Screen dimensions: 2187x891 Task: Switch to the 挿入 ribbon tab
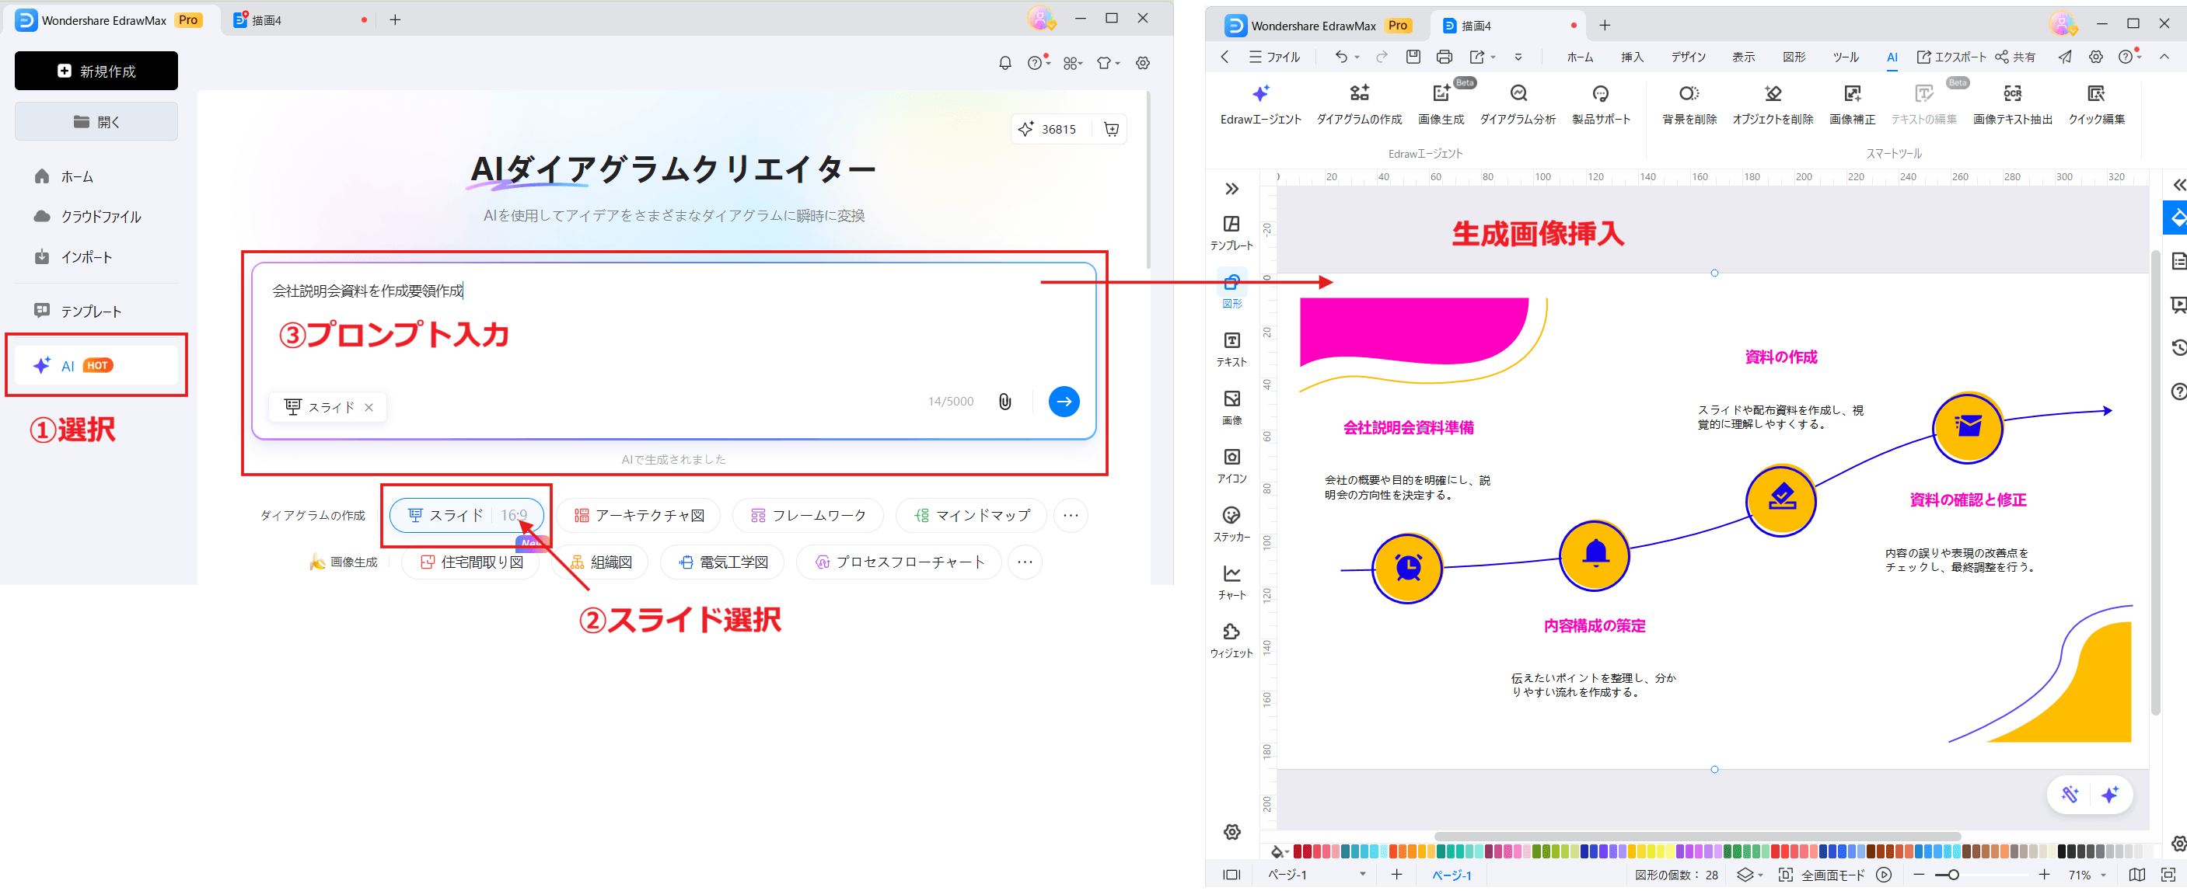pyautogui.click(x=1631, y=57)
